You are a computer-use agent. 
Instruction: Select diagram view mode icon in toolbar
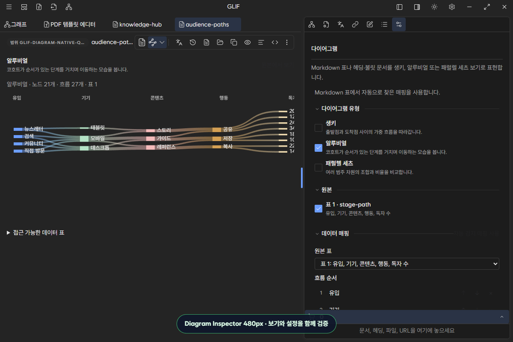point(153,42)
